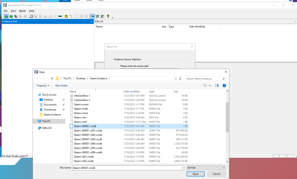Toggle the Hex view mode icon
297x179 pixels.
[x=102, y=16]
